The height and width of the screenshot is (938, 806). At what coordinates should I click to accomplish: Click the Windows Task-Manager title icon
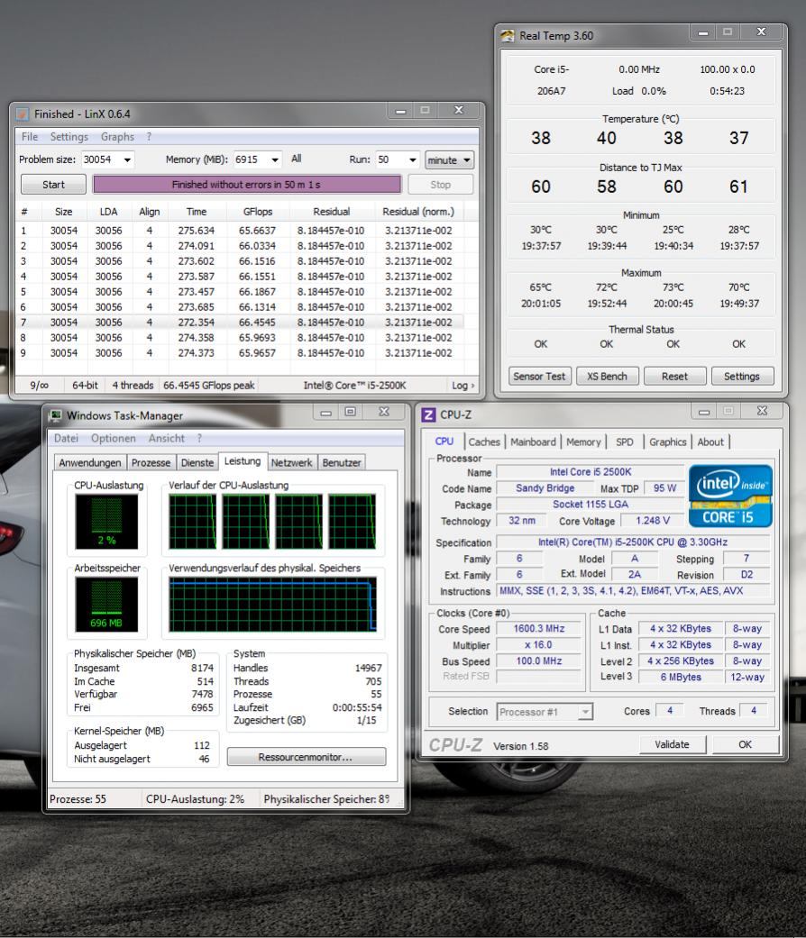tap(56, 415)
